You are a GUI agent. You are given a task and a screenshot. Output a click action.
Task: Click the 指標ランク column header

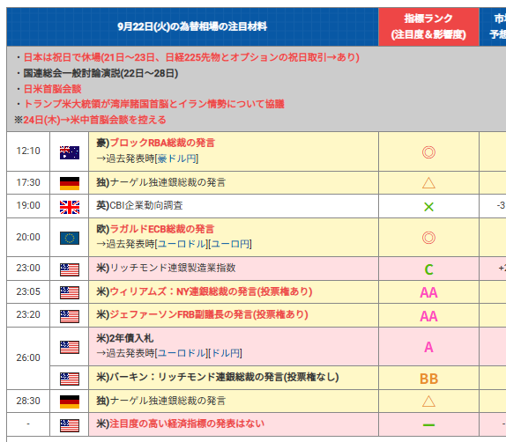[428, 26]
